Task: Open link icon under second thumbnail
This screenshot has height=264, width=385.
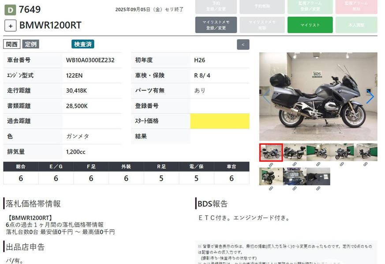Action: click(x=294, y=164)
